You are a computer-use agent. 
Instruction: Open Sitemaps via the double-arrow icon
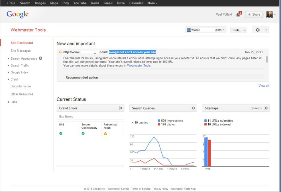click(266, 108)
